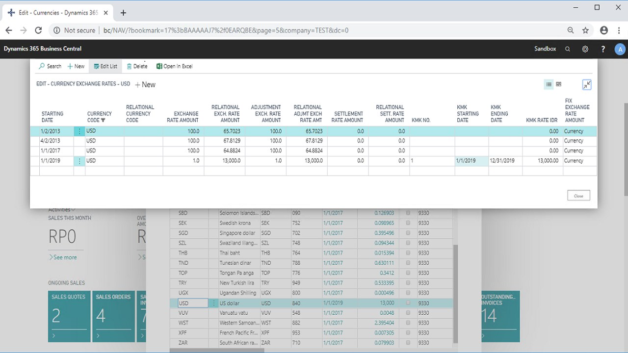This screenshot has width=628, height=353.
Task: Open row menu for 1/2/2013 rate
Action: point(79,131)
